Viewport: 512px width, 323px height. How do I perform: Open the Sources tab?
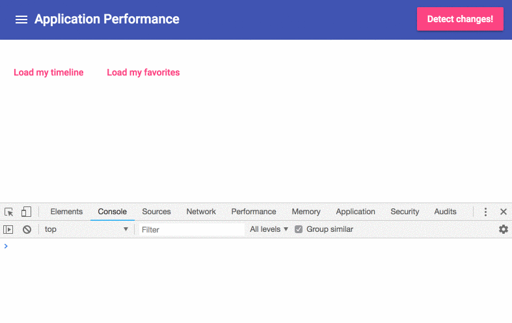156,212
